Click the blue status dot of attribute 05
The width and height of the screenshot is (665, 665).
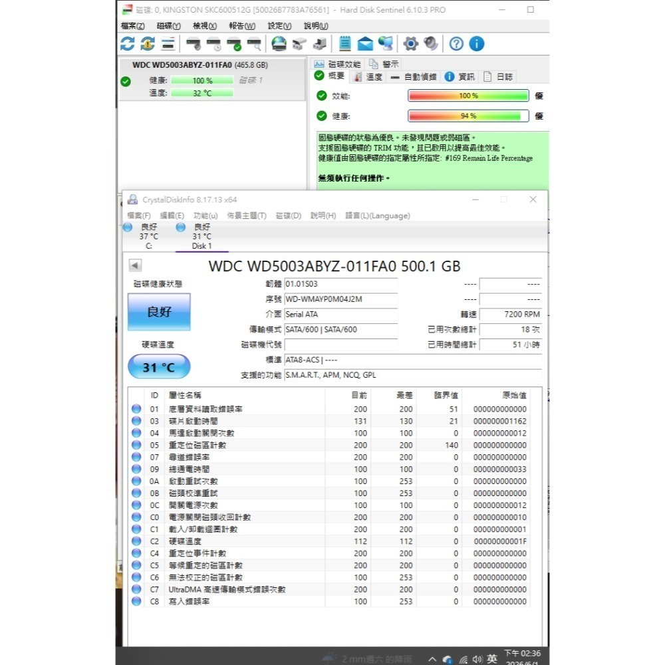point(136,445)
